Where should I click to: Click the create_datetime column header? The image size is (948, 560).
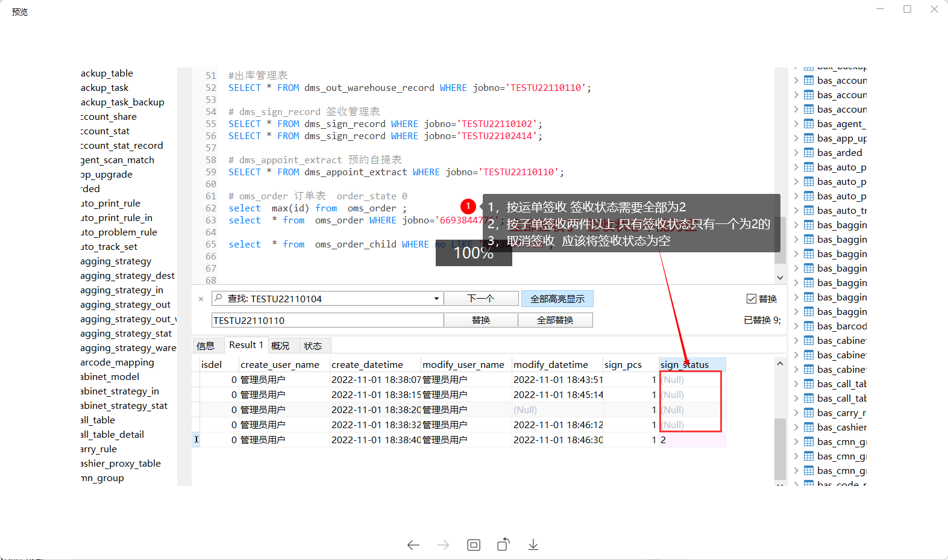coord(375,364)
